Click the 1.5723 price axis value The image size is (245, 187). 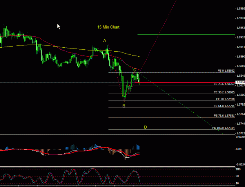point(241,133)
